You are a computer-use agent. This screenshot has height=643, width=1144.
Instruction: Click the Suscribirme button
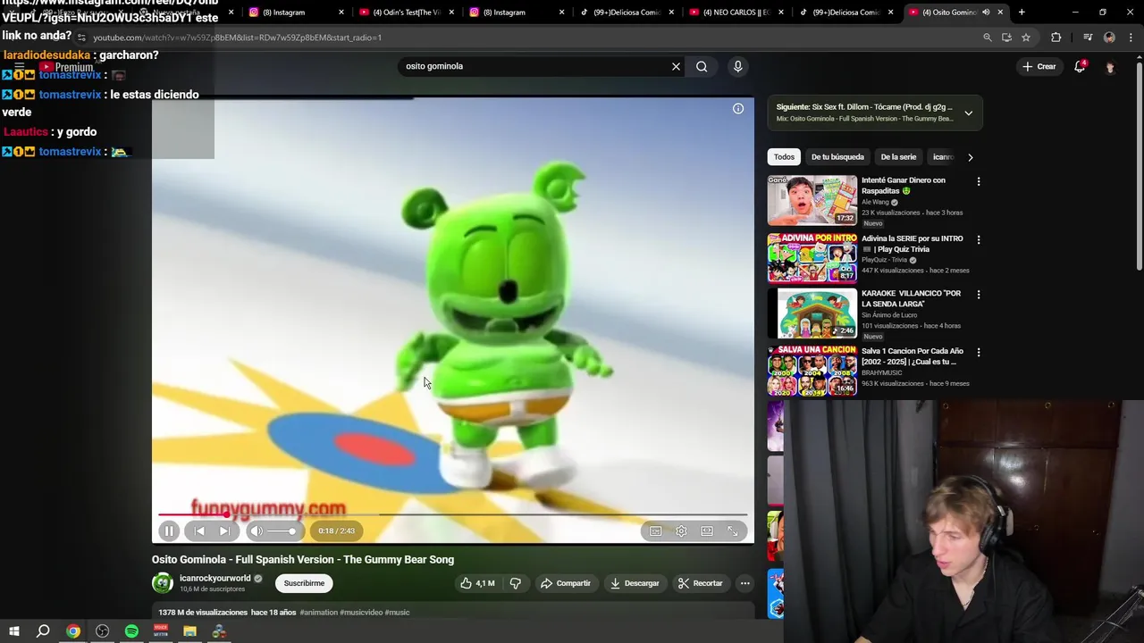(x=304, y=583)
